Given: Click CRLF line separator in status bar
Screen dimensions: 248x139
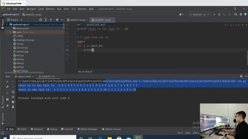Looking at the screenshot, I should pyautogui.click(x=188, y=133).
